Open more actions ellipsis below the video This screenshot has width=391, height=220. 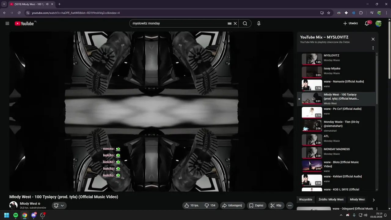pos(290,206)
